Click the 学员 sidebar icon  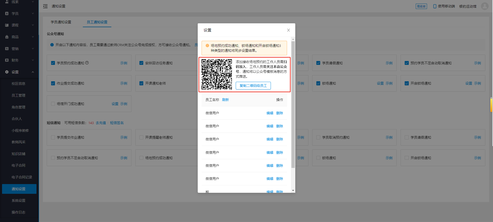7,13
